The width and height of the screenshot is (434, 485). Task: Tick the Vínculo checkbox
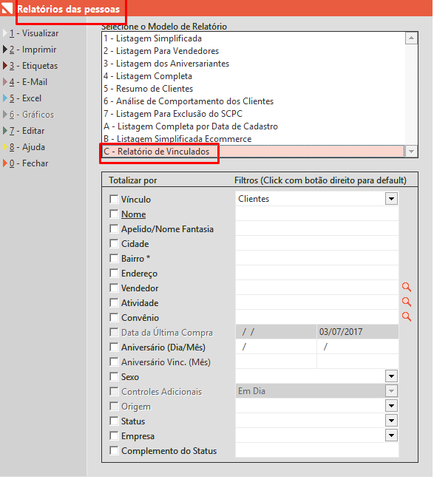(x=114, y=199)
